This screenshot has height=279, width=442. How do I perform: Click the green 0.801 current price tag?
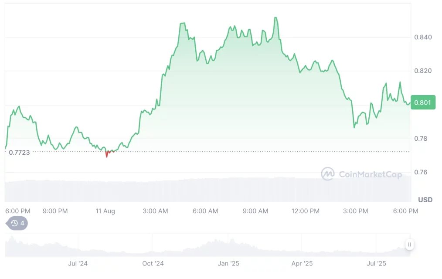[422, 102]
